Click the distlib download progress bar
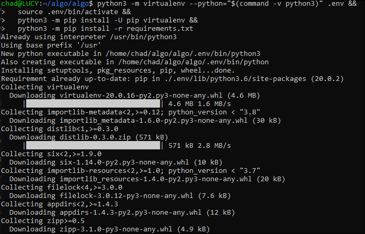 click(x=93, y=146)
